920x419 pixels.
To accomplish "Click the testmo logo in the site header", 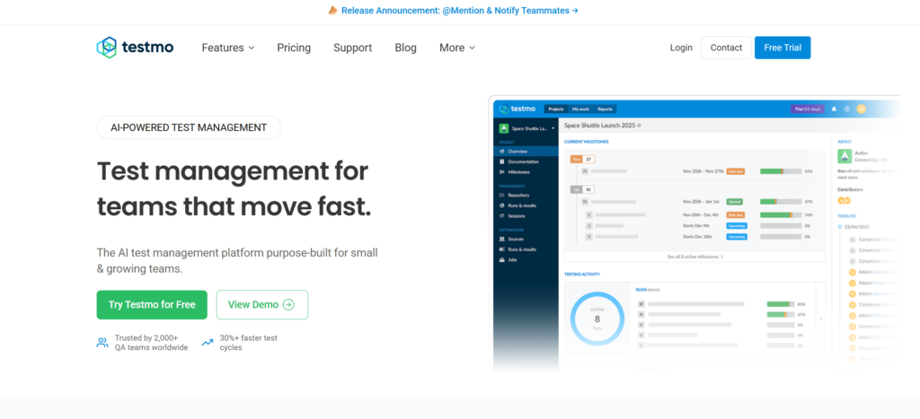I will coord(135,48).
